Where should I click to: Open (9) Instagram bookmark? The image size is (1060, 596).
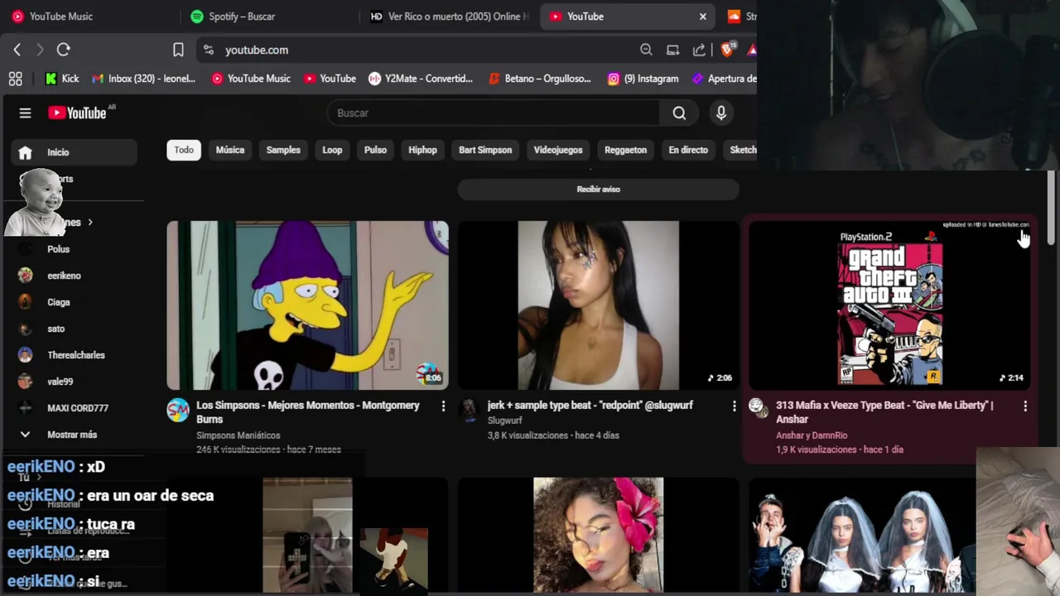point(643,79)
